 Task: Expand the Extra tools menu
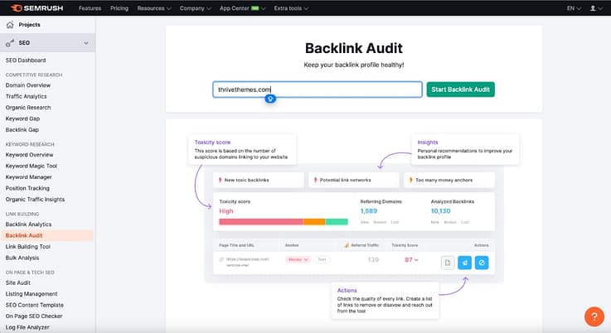291,8
